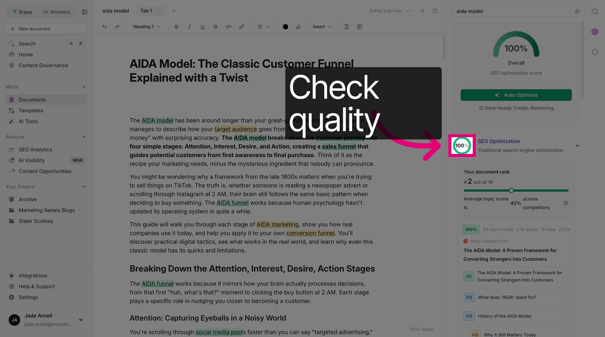Select Tab 1
This screenshot has width=605, height=337.
pos(146,11)
